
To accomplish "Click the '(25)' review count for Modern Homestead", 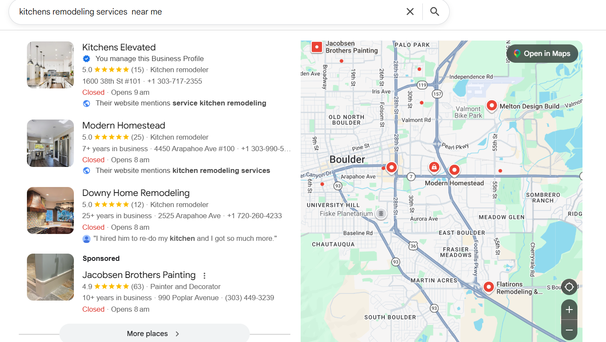I will point(138,137).
